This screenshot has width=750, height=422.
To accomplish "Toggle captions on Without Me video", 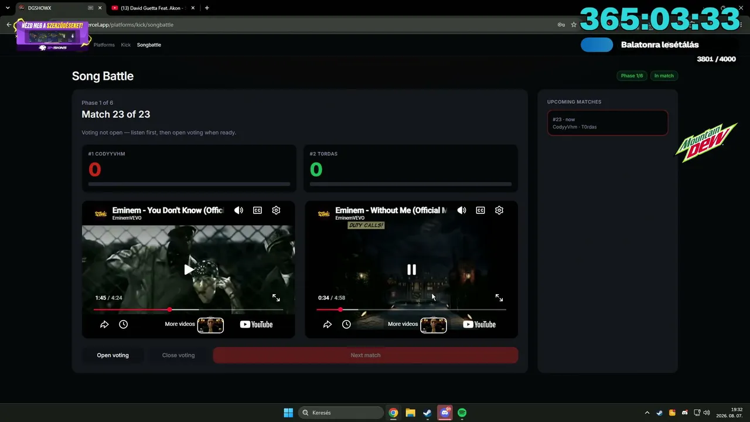I will pos(480,210).
